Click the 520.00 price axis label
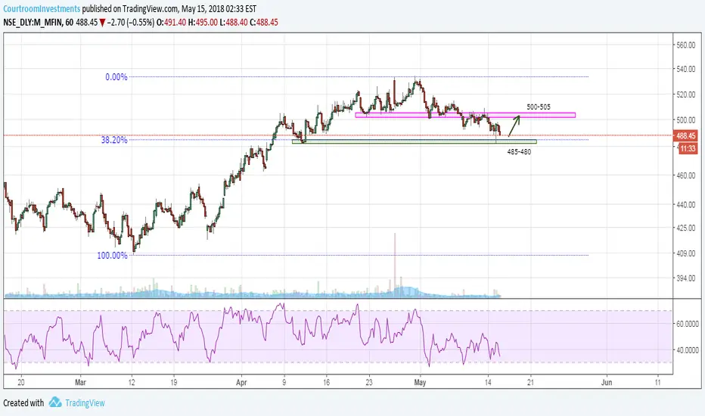705x416 pixels. click(x=686, y=95)
